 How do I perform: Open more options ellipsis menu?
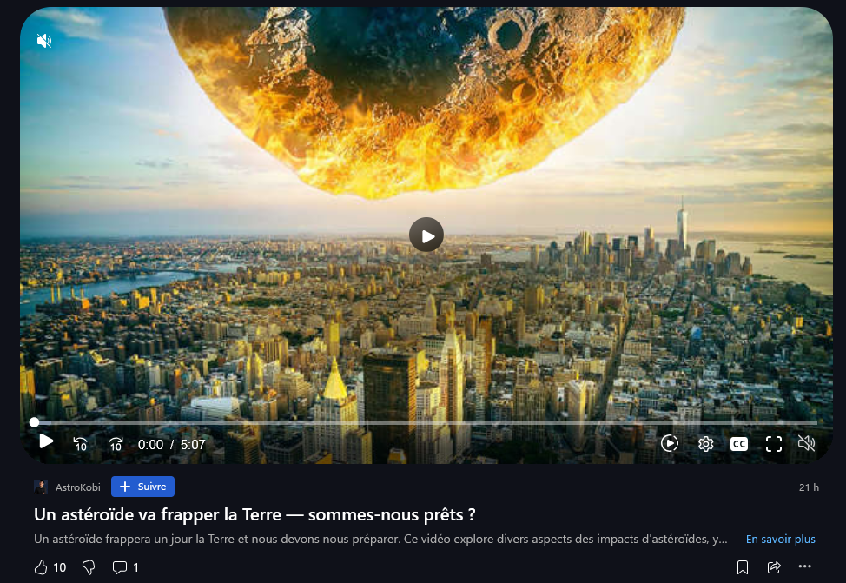[x=805, y=566]
